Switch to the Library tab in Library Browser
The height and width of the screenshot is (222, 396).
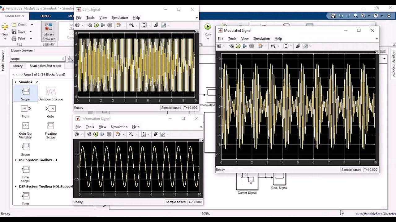[18, 66]
